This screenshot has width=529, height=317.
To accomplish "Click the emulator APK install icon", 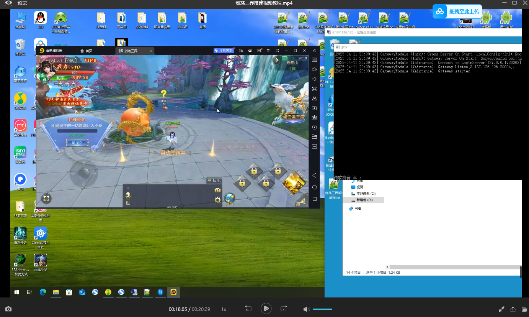I will [314, 118].
